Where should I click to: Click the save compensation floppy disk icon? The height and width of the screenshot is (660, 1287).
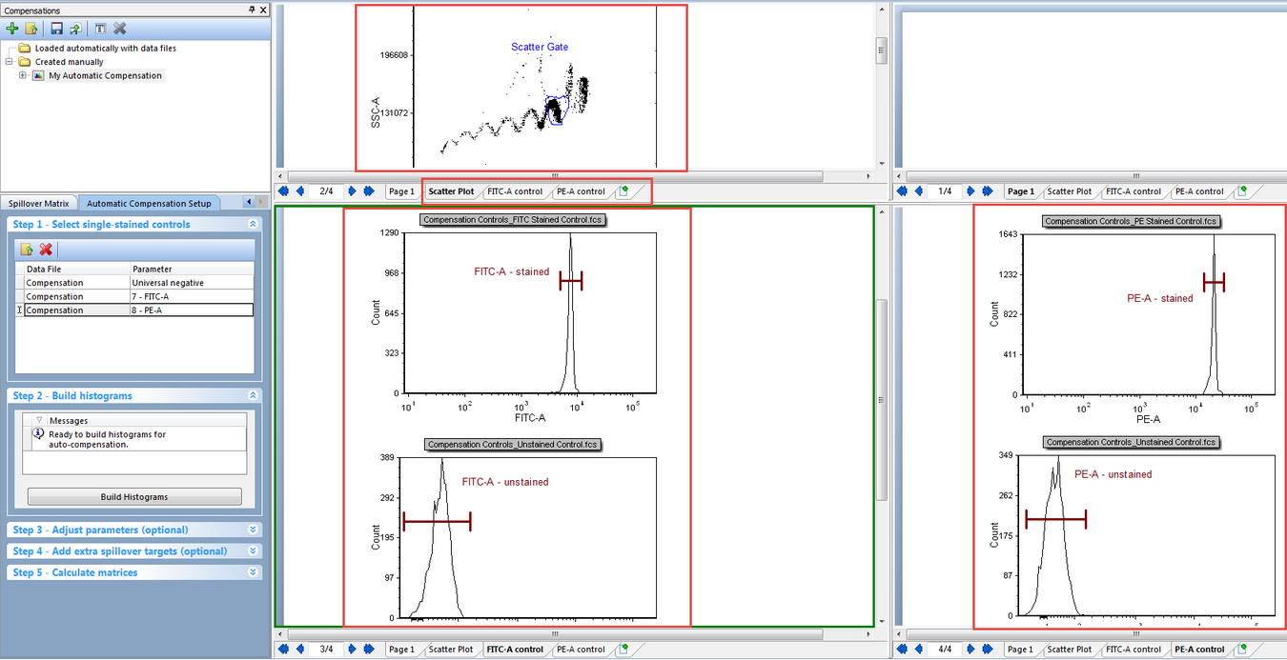click(56, 29)
